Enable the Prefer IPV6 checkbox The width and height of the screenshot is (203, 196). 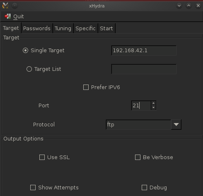tap(86, 87)
